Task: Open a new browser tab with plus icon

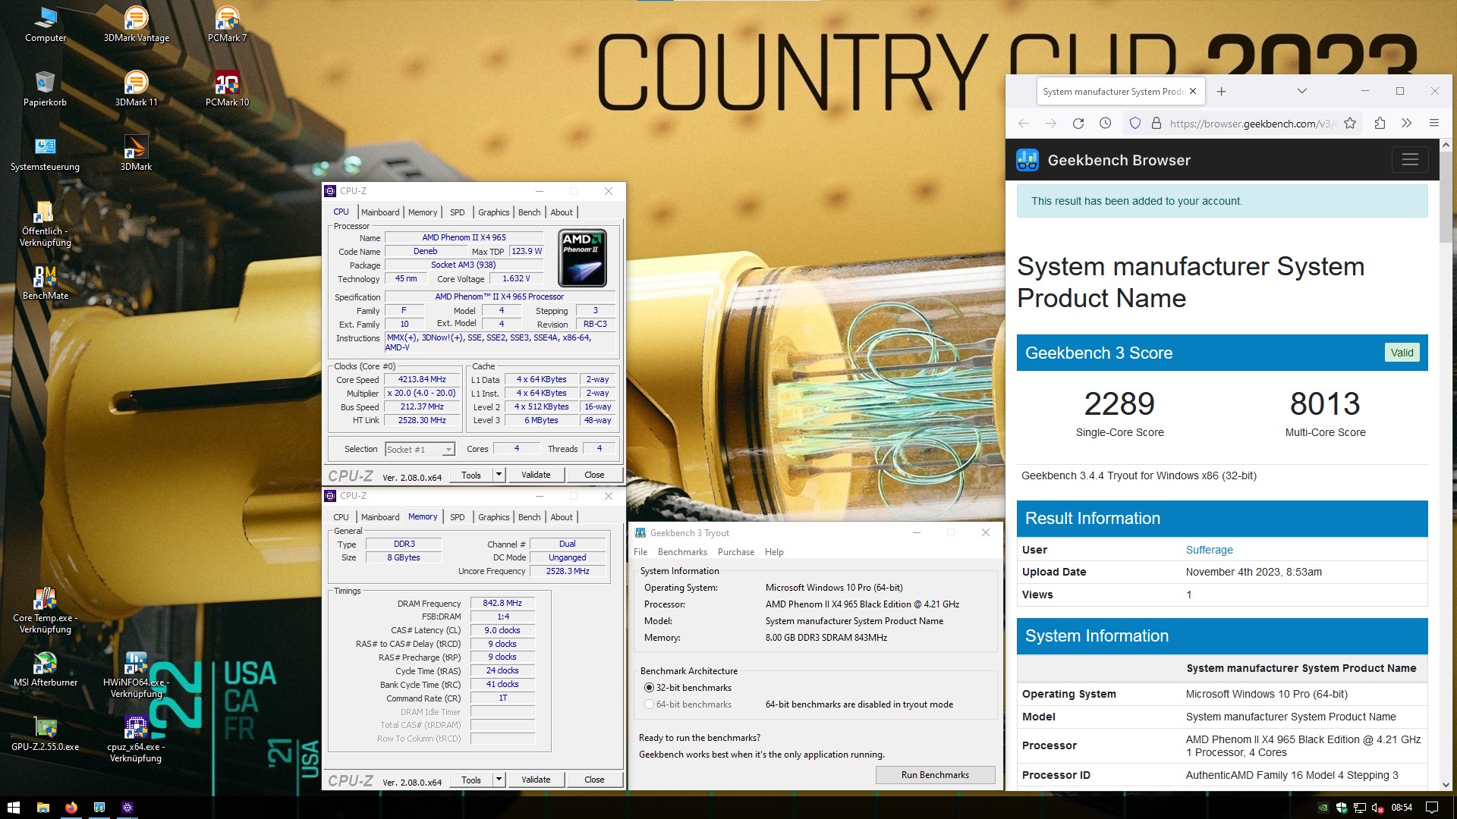Action: pos(1221,92)
